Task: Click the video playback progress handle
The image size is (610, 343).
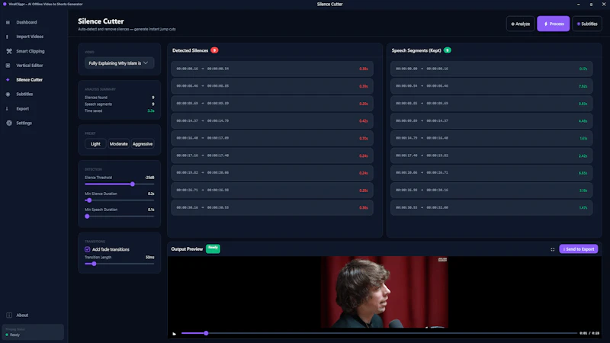Action: [206, 333]
